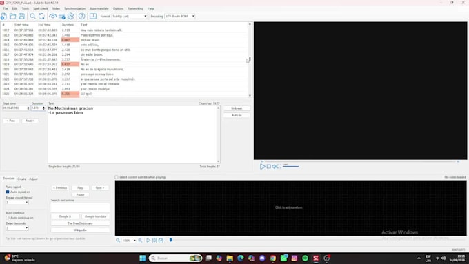Check Select current subtitle while playing
Viewport: 469px width, 264px height.
117,177
